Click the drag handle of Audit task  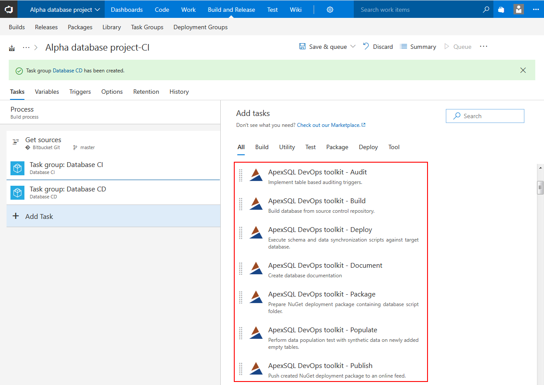(240, 175)
